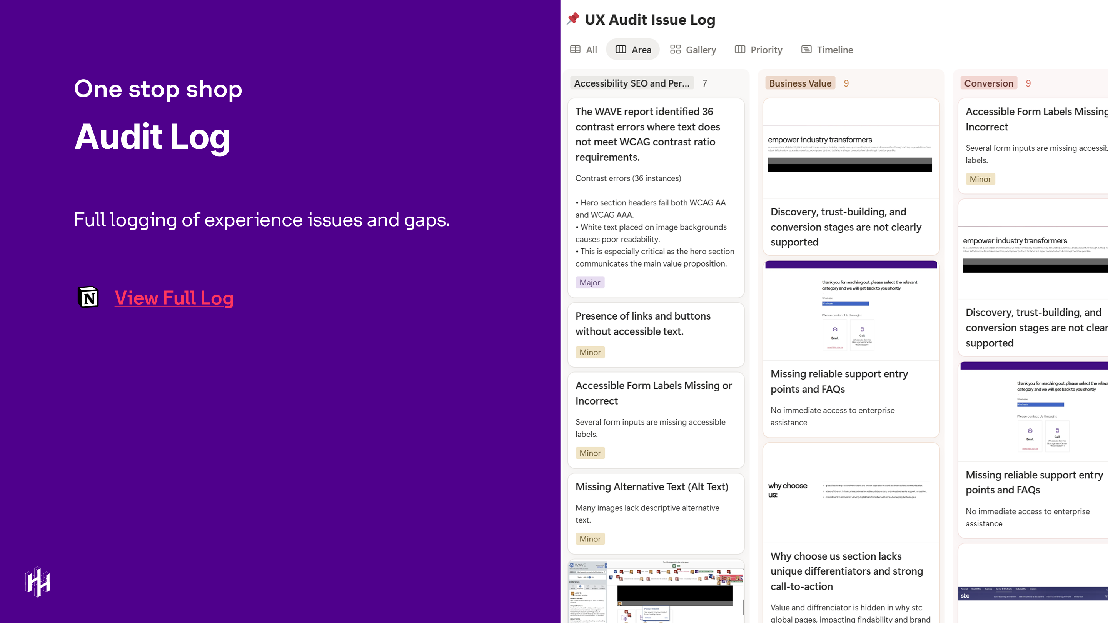This screenshot has height=623, width=1108.
Task: Click the Timeline view icon
Action: [806, 50]
